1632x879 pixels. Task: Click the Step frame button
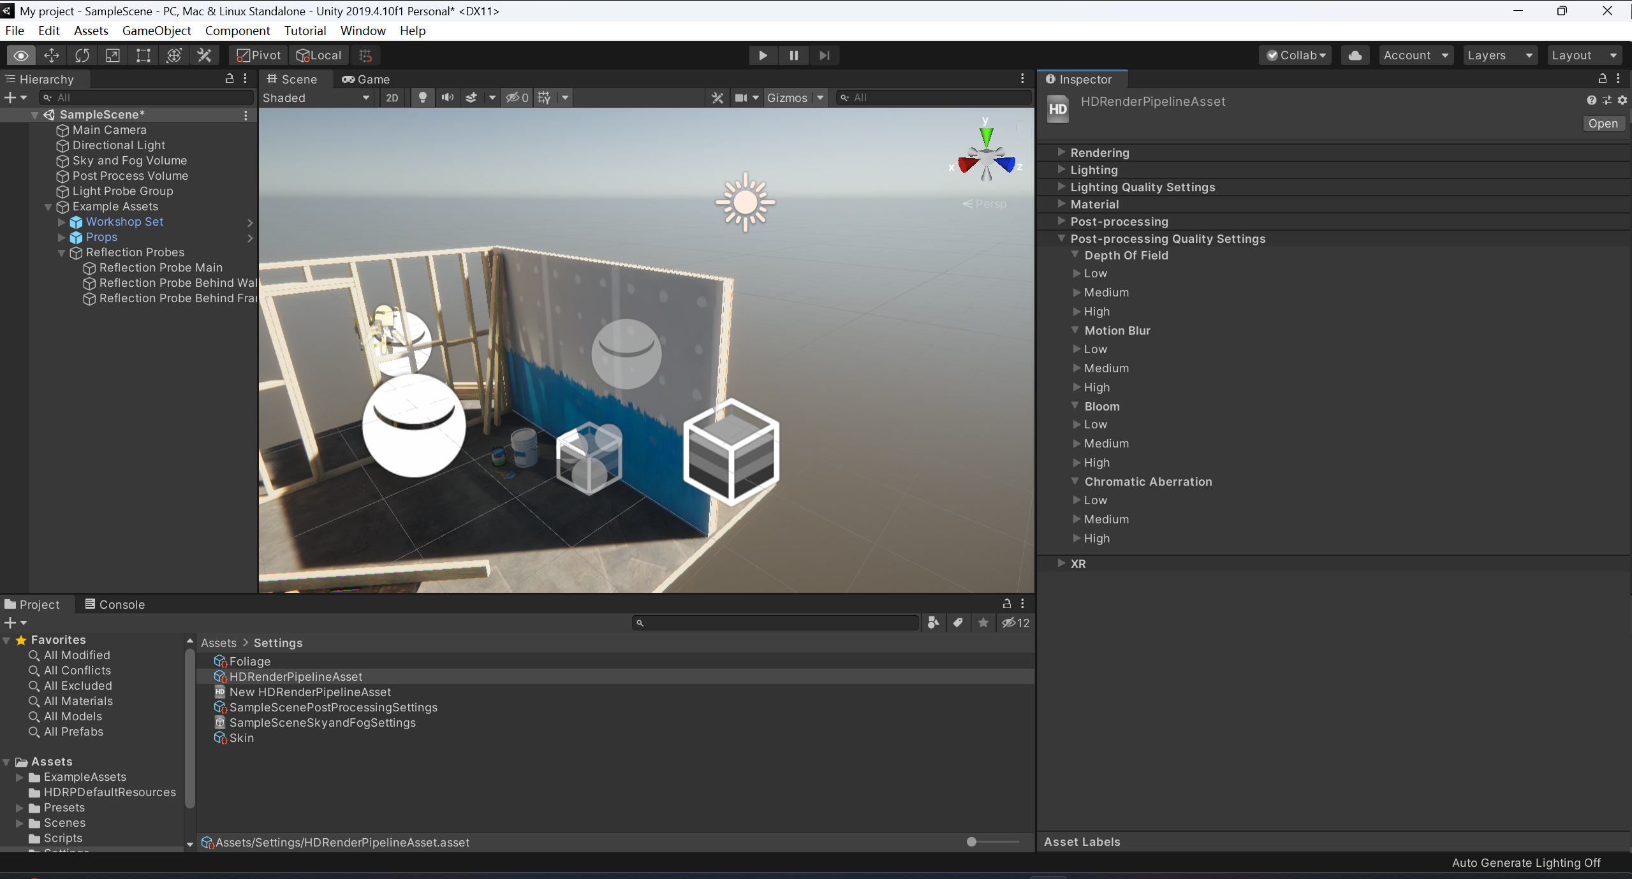pyautogui.click(x=825, y=55)
